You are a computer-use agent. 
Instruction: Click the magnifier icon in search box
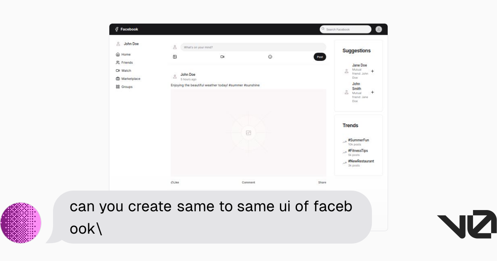point(323,29)
